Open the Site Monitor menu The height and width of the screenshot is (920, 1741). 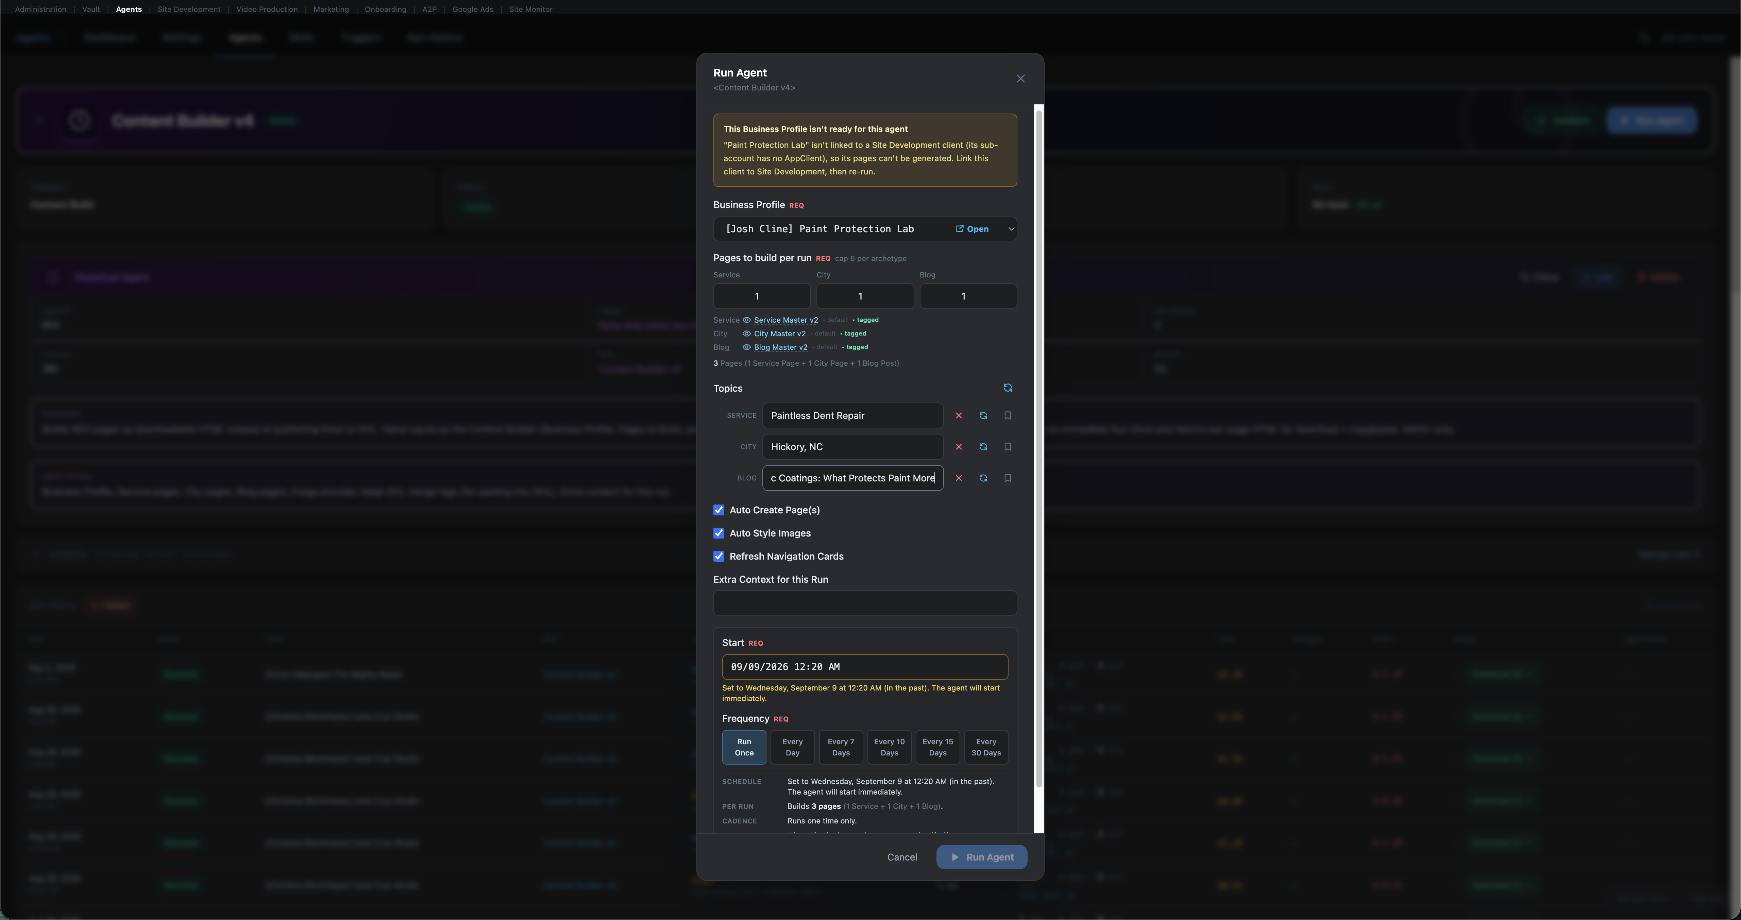tap(530, 10)
